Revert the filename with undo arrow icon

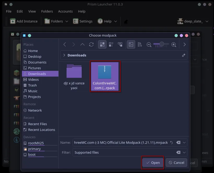coord(171,142)
